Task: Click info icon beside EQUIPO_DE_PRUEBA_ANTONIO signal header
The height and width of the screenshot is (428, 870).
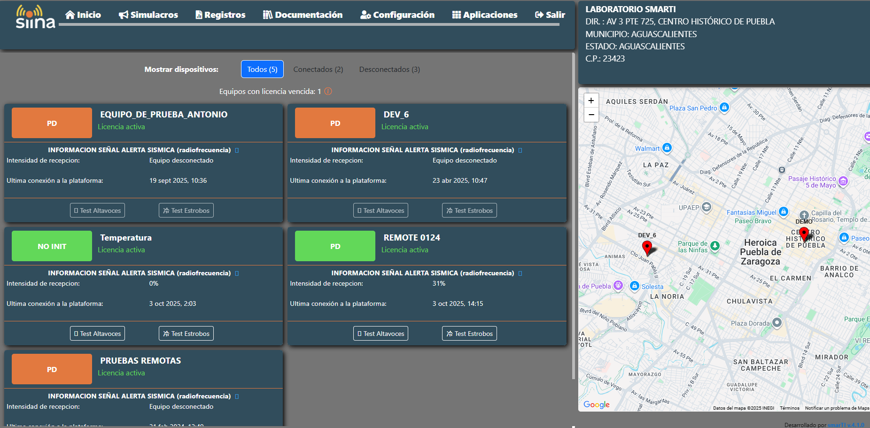Action: [237, 150]
